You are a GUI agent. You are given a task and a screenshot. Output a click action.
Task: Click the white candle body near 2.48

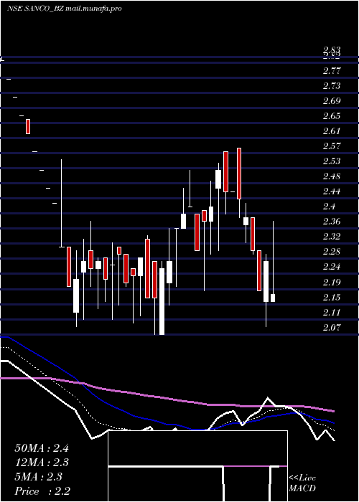click(x=218, y=179)
